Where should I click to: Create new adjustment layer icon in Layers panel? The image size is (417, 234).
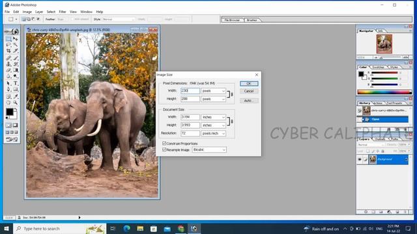coord(389,212)
